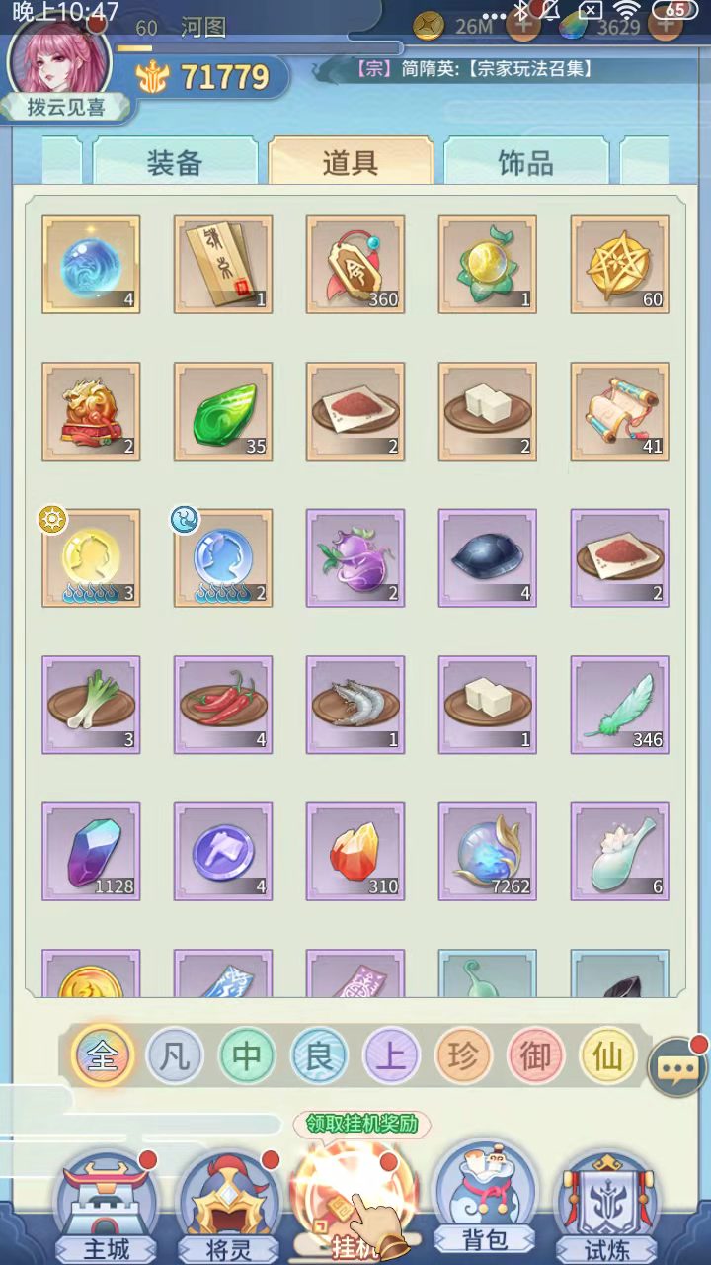Switch to the 装备 tab

coord(175,161)
